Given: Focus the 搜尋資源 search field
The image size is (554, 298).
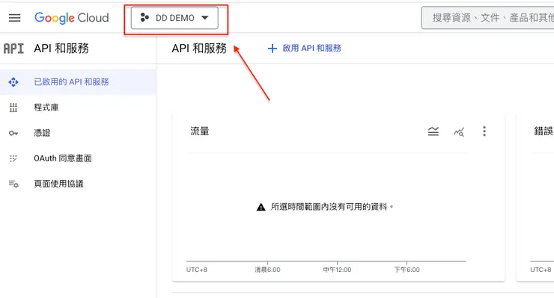Looking at the screenshot, I should [488, 18].
